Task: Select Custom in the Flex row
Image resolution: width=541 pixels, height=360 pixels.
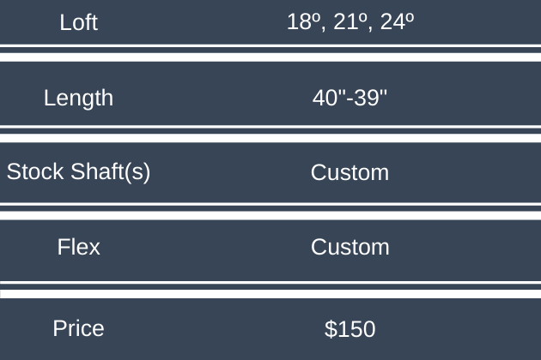Action: tap(350, 248)
